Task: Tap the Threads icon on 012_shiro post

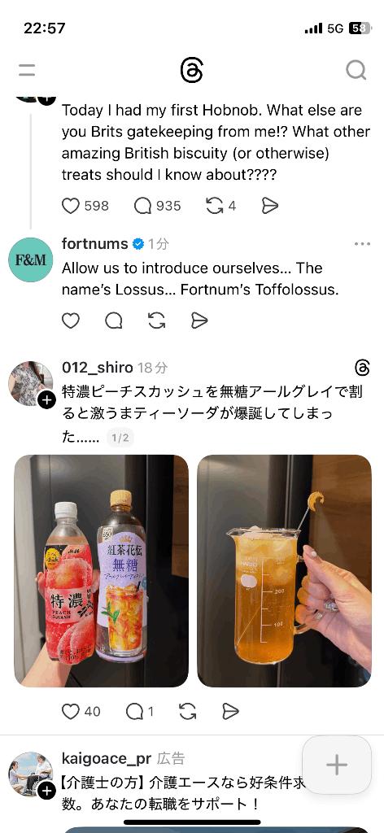Action: [362, 367]
